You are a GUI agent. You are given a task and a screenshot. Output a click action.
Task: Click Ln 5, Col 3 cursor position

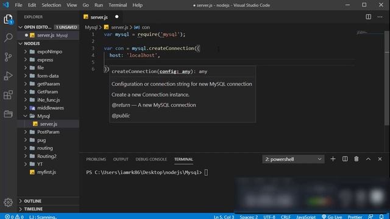pyautogui.click(x=224, y=217)
